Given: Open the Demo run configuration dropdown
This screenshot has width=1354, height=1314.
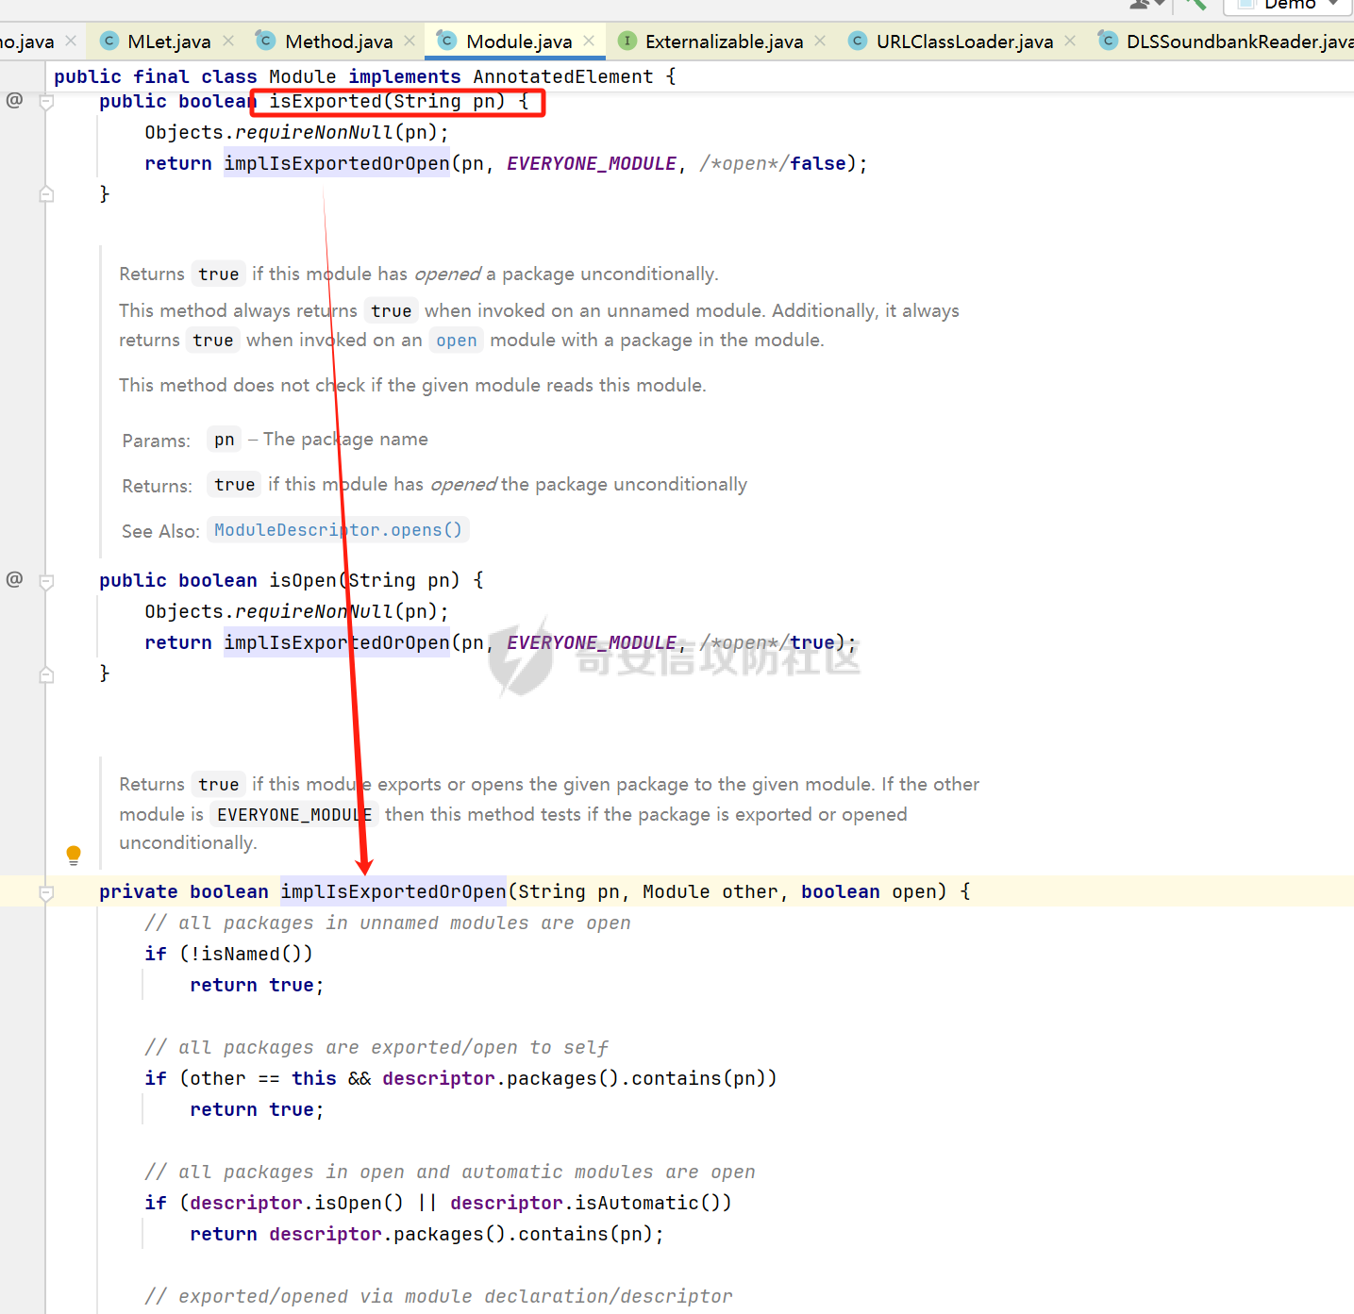Looking at the screenshot, I should [1288, 5].
